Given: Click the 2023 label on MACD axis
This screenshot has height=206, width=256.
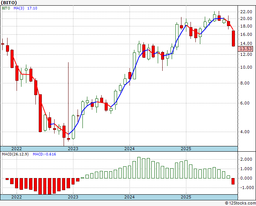Looking at the screenshot, I should (x=73, y=197).
